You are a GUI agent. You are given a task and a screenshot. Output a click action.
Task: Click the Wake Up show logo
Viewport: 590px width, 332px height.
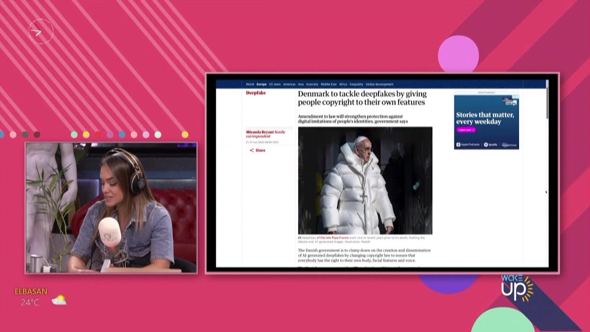coord(517,289)
